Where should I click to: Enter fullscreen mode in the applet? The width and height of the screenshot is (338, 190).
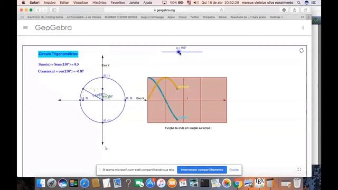pos(299,169)
